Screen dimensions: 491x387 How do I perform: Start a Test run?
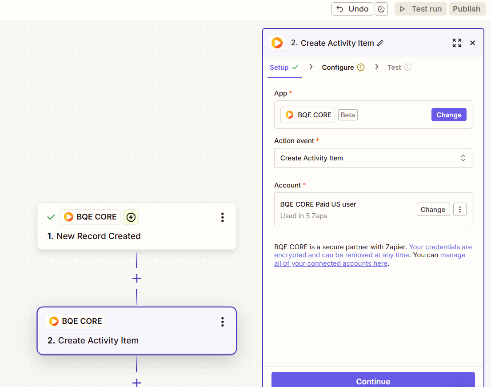420,9
